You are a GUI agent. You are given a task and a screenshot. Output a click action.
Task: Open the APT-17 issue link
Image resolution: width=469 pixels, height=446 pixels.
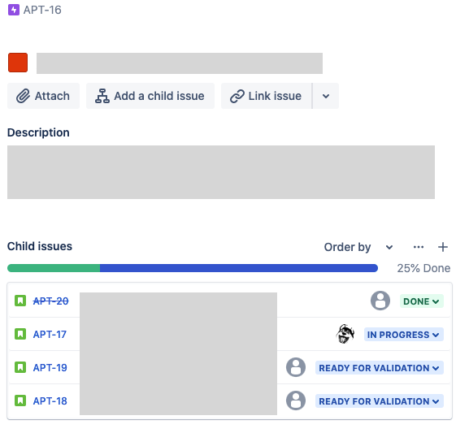click(x=50, y=334)
